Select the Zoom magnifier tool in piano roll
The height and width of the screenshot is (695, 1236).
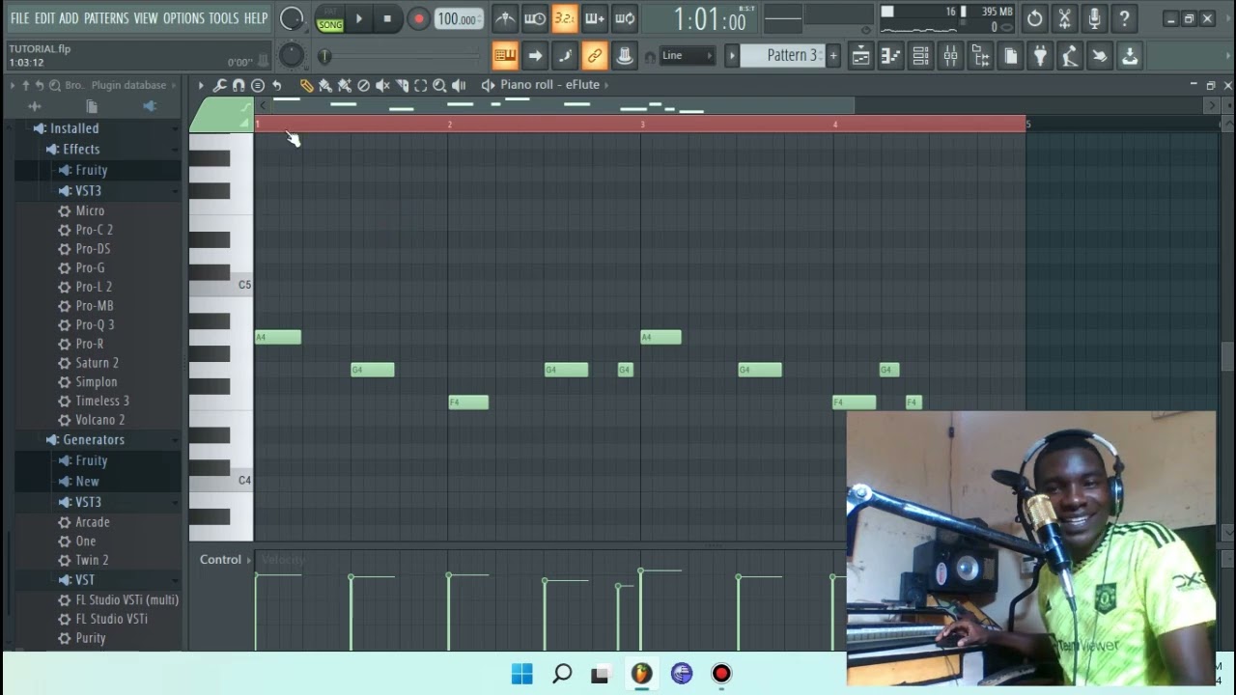439,85
